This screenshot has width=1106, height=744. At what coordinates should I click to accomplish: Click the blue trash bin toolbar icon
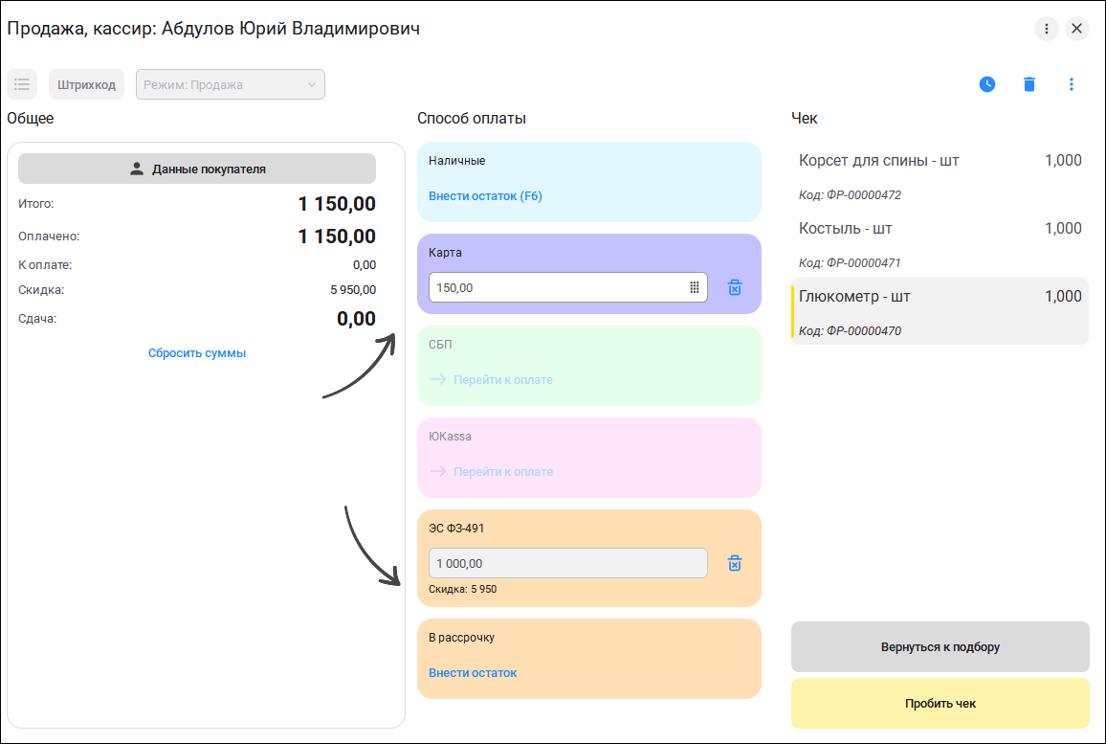(1029, 84)
